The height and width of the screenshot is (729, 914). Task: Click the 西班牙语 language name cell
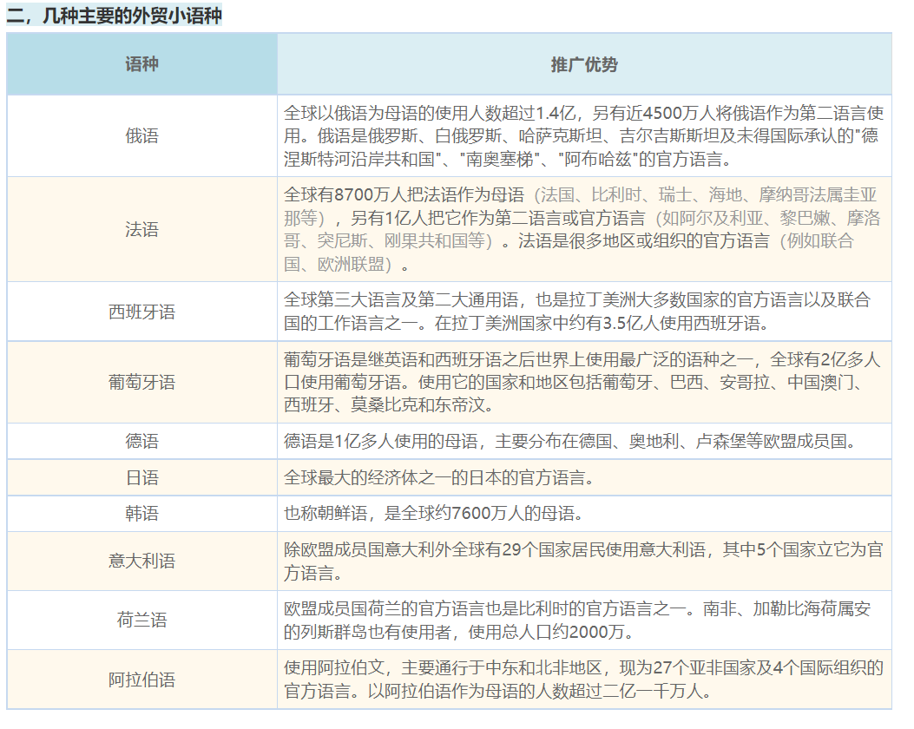[141, 312]
